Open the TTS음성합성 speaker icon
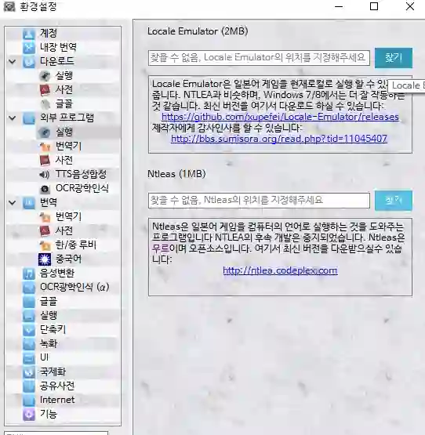Screen dimensions: 425x435 [45, 175]
